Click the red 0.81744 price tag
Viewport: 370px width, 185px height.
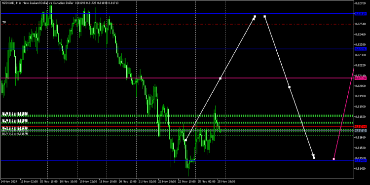tap(361, 126)
